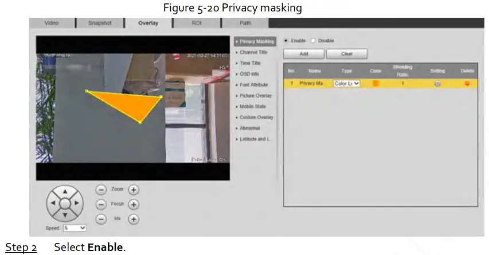The height and width of the screenshot is (255, 489).
Task: Select the Disable radio button
Action: [x=313, y=41]
